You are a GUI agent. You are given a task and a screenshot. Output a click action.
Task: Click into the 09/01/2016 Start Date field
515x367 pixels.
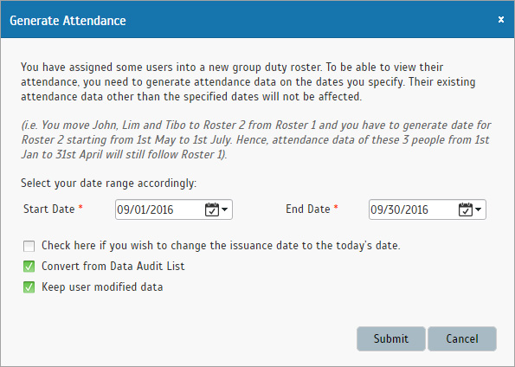pyautogui.click(x=159, y=209)
